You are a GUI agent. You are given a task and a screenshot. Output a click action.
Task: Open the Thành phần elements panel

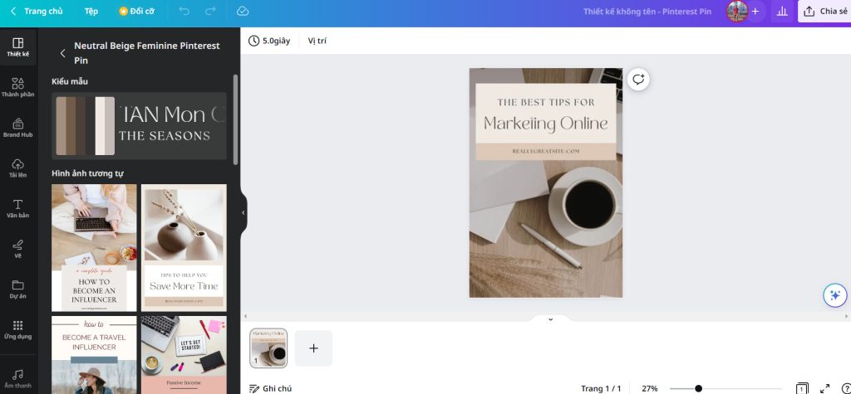[17, 87]
